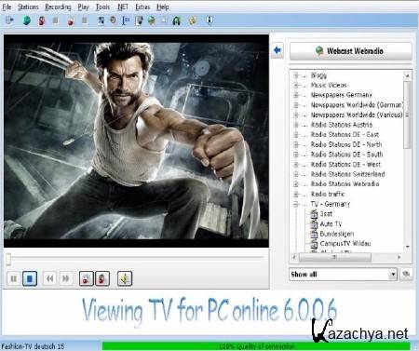
Task: Select the Auto TV channel
Action: click(331, 223)
